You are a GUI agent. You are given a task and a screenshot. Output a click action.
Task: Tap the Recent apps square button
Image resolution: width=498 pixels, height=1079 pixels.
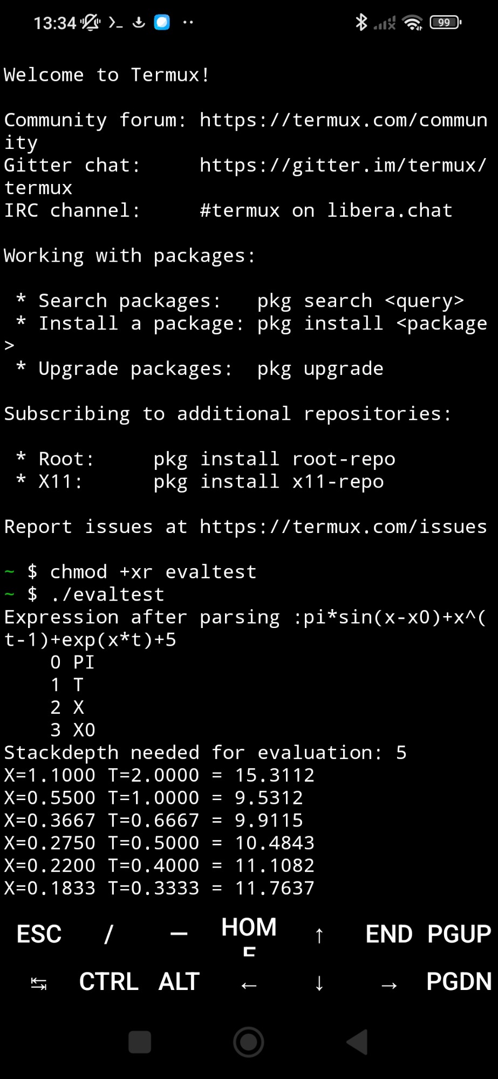pyautogui.click(x=140, y=1042)
